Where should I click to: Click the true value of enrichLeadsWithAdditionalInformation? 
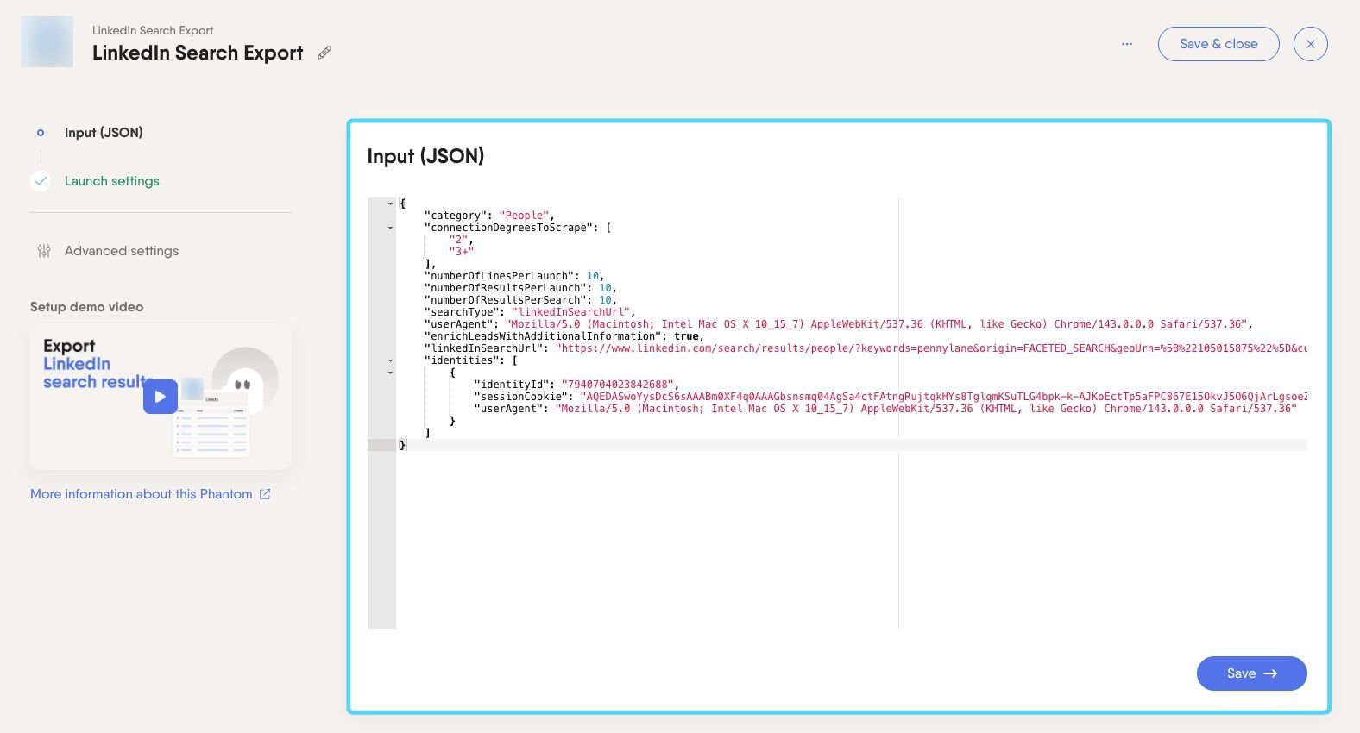[x=687, y=336]
